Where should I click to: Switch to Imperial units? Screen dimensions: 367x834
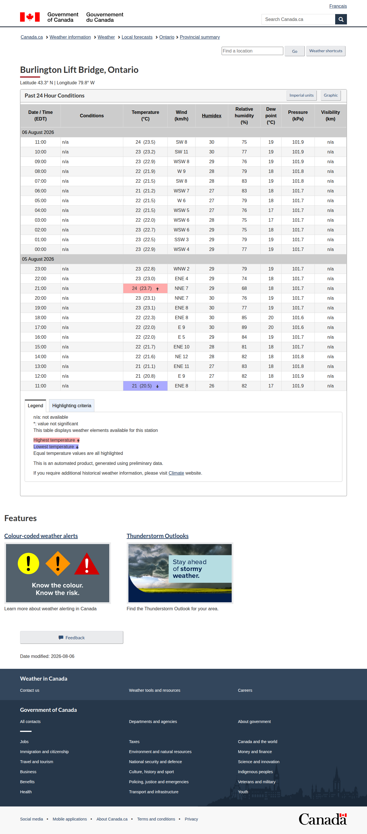click(x=301, y=96)
